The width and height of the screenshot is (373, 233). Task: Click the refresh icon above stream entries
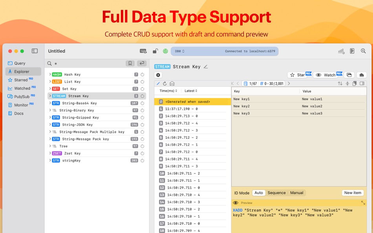coord(165,84)
